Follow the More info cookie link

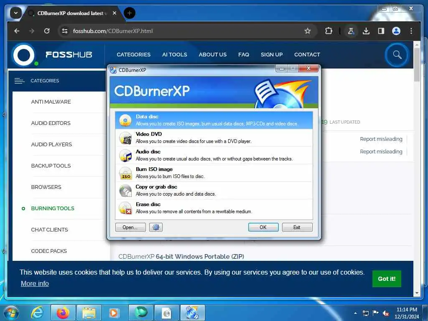35,284
